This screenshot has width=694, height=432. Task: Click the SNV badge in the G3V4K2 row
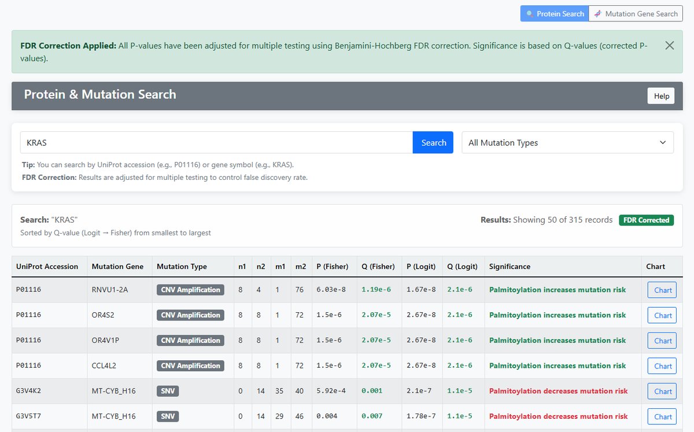[167, 391]
